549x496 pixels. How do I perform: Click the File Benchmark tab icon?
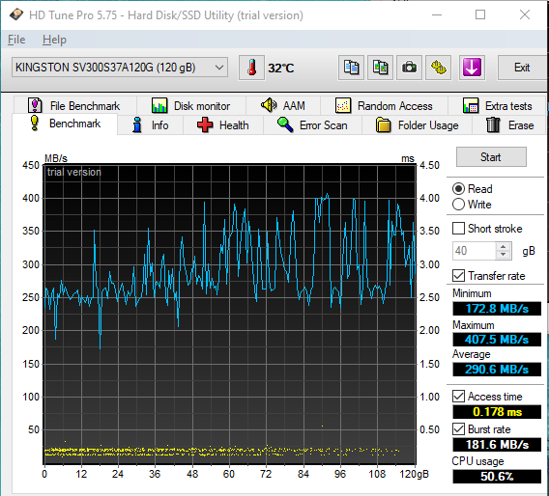[x=35, y=105]
